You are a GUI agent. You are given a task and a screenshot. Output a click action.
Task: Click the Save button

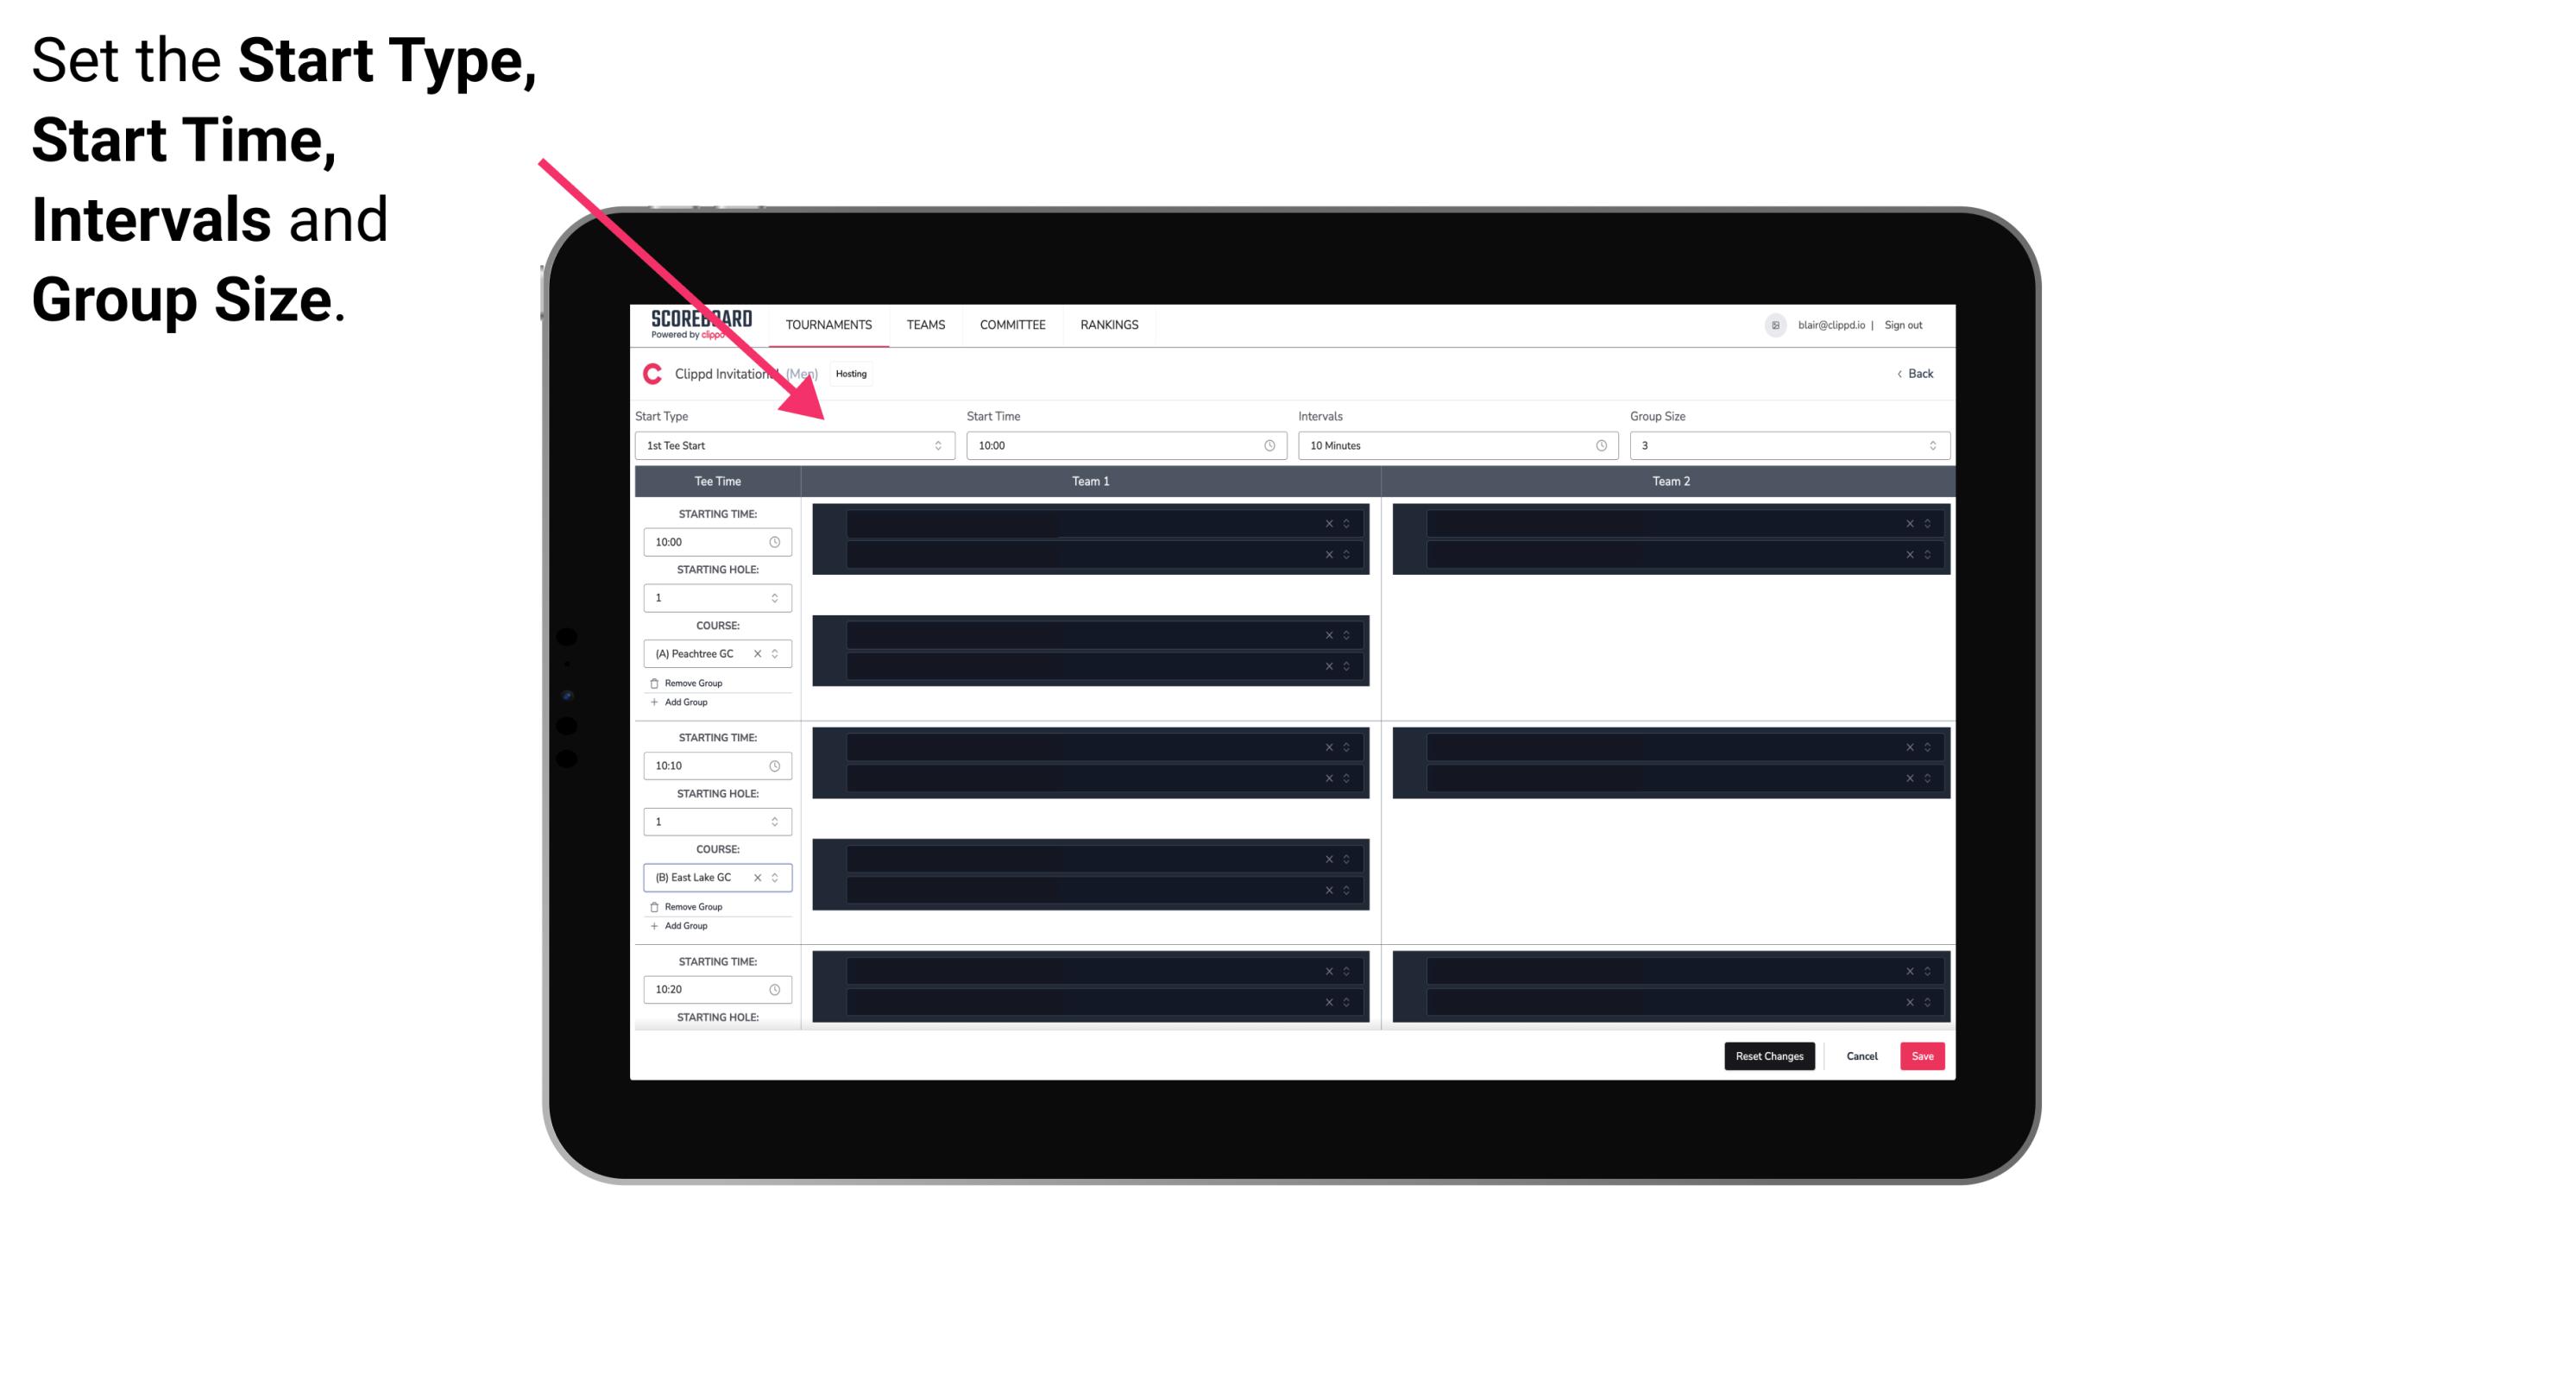click(1923, 1055)
